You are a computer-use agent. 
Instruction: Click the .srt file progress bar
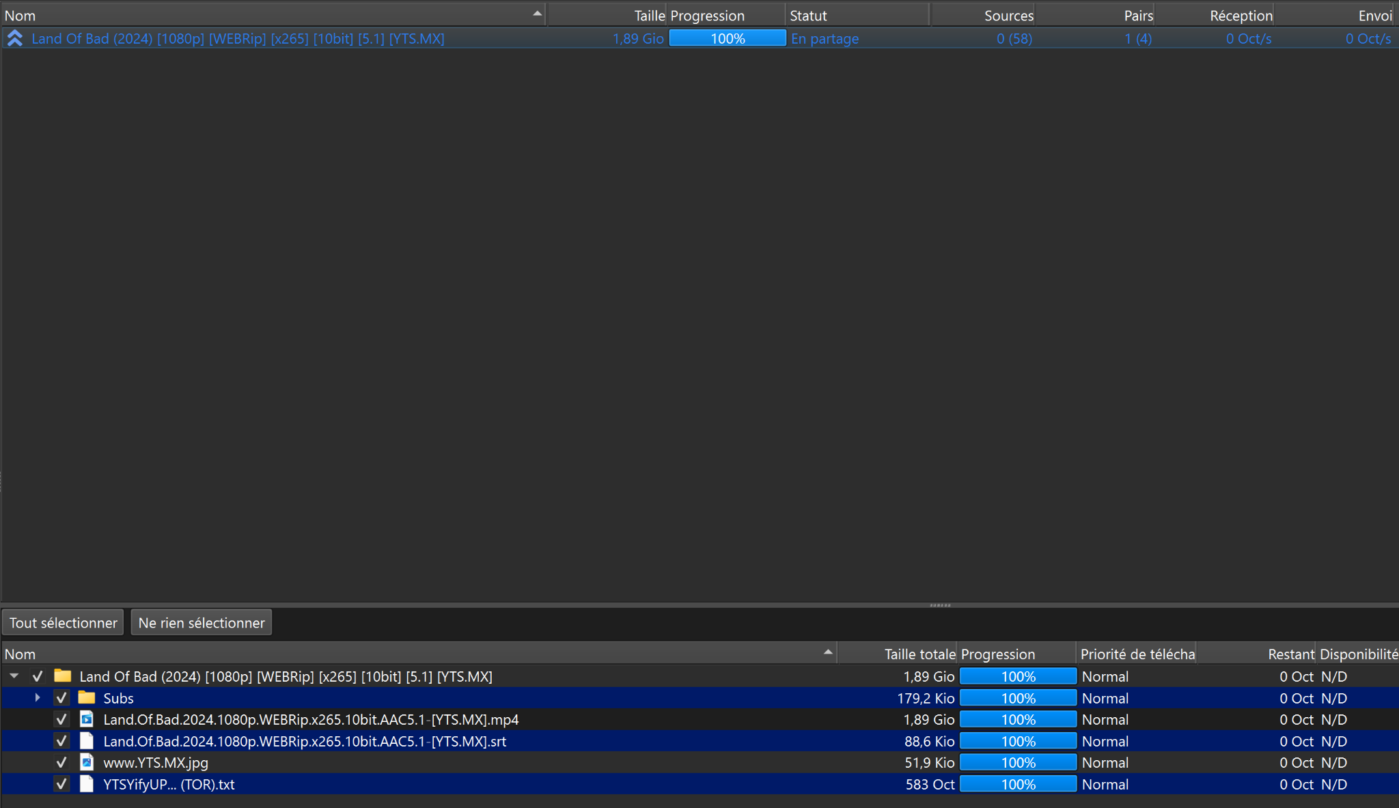[x=1018, y=741]
